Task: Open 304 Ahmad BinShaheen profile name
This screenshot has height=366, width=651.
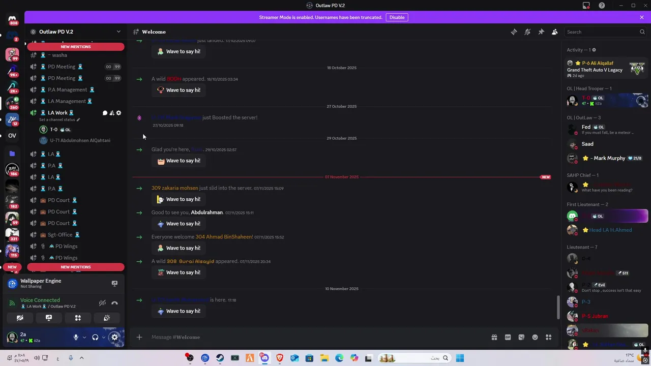Action: [x=224, y=237]
